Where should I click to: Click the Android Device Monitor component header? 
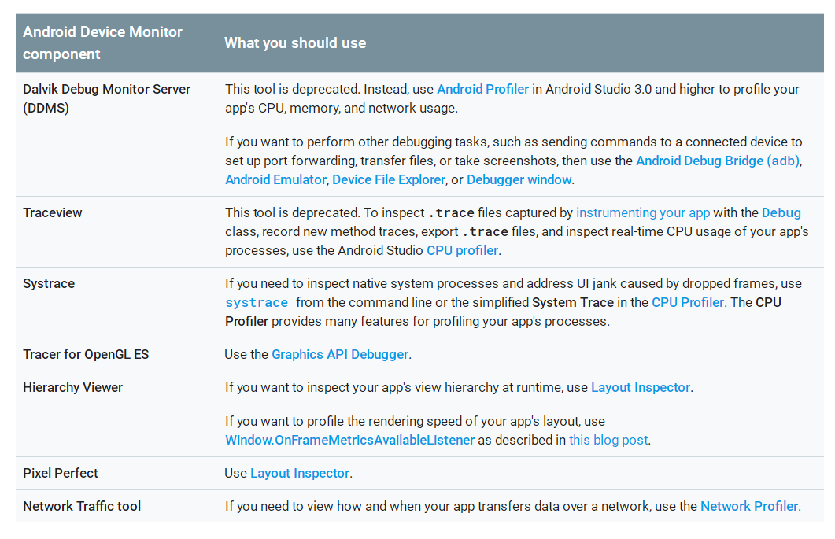tap(102, 42)
